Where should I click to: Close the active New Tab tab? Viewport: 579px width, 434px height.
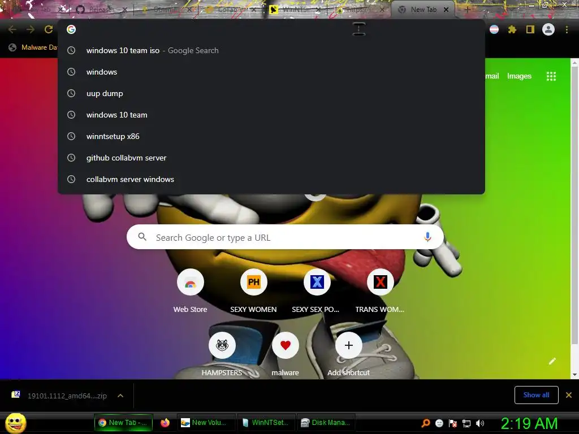[x=446, y=10]
